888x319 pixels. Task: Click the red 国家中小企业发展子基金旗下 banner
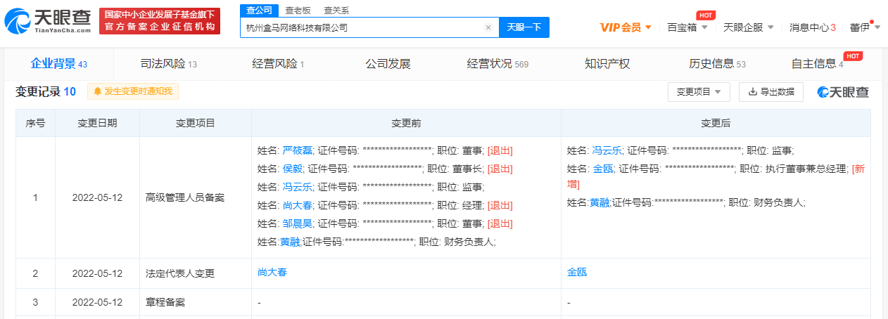[160, 21]
